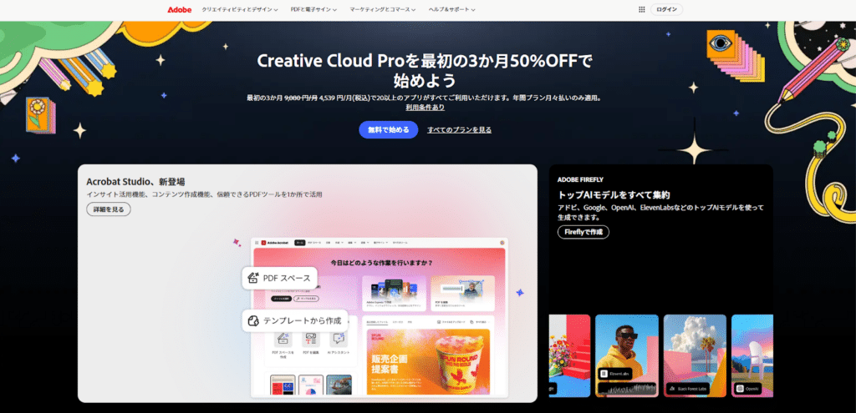
Task: Expand the クリエイティビティとデザイン menu
Action: [x=234, y=9]
